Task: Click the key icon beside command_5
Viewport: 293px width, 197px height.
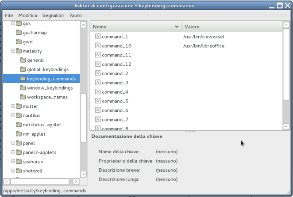Action: click(x=98, y=101)
